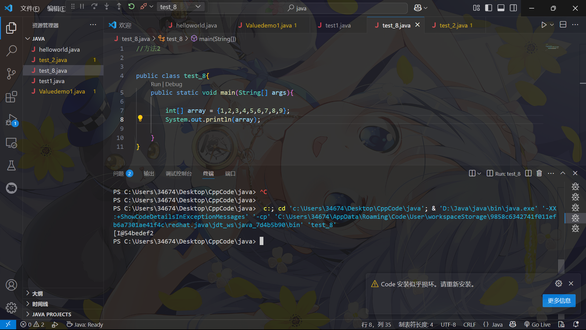
Task: Open customize layout control
Action: (476, 8)
